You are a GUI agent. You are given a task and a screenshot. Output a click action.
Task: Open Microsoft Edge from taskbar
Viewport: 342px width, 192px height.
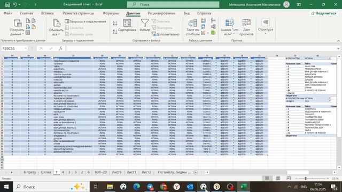click(x=137, y=187)
